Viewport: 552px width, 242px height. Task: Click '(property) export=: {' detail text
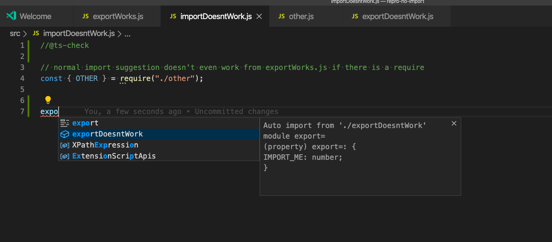311,147
